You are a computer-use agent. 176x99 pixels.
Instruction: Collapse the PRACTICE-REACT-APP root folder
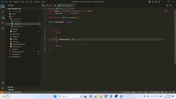click(14, 9)
